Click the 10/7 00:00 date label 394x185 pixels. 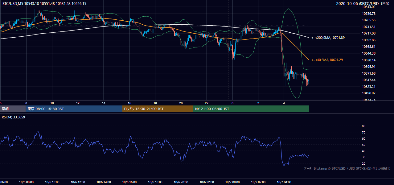(x=232, y=182)
